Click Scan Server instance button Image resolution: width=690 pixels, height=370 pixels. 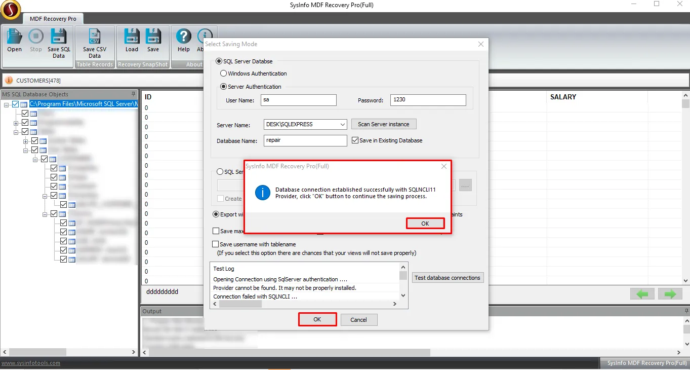coord(384,124)
